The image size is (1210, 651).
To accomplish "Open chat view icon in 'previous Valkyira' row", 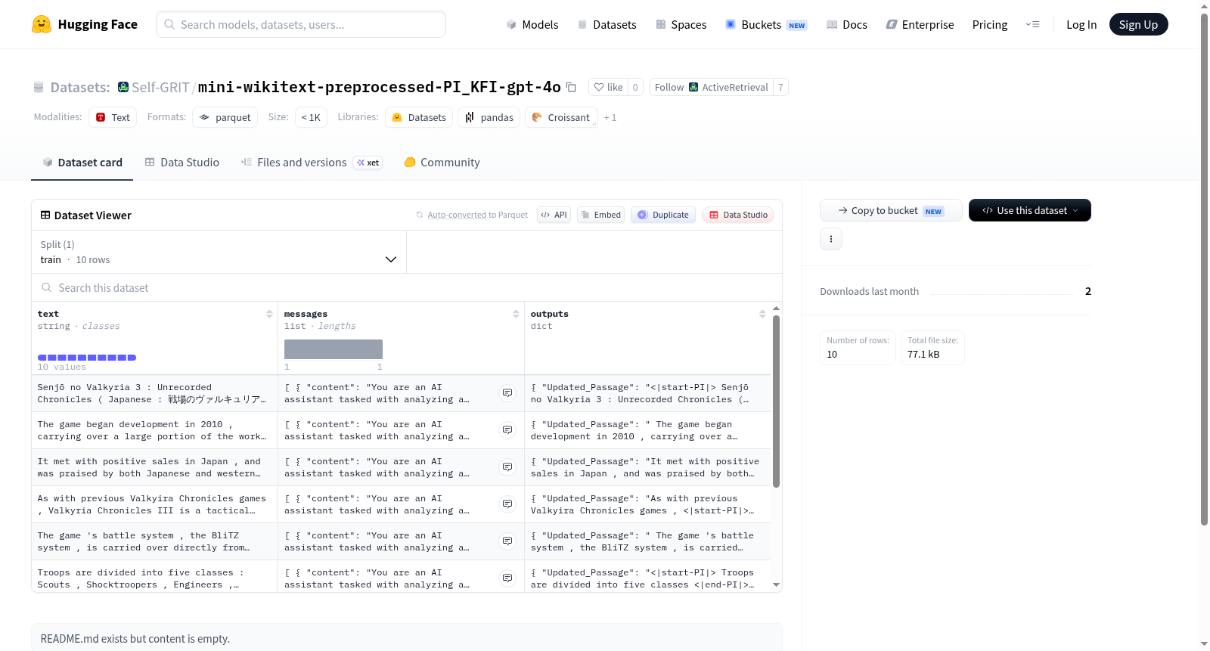I will [507, 504].
